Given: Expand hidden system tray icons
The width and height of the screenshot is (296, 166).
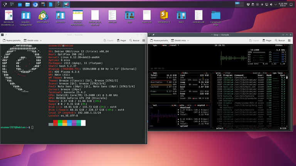Looking at the screenshot, I should pos(276,5).
